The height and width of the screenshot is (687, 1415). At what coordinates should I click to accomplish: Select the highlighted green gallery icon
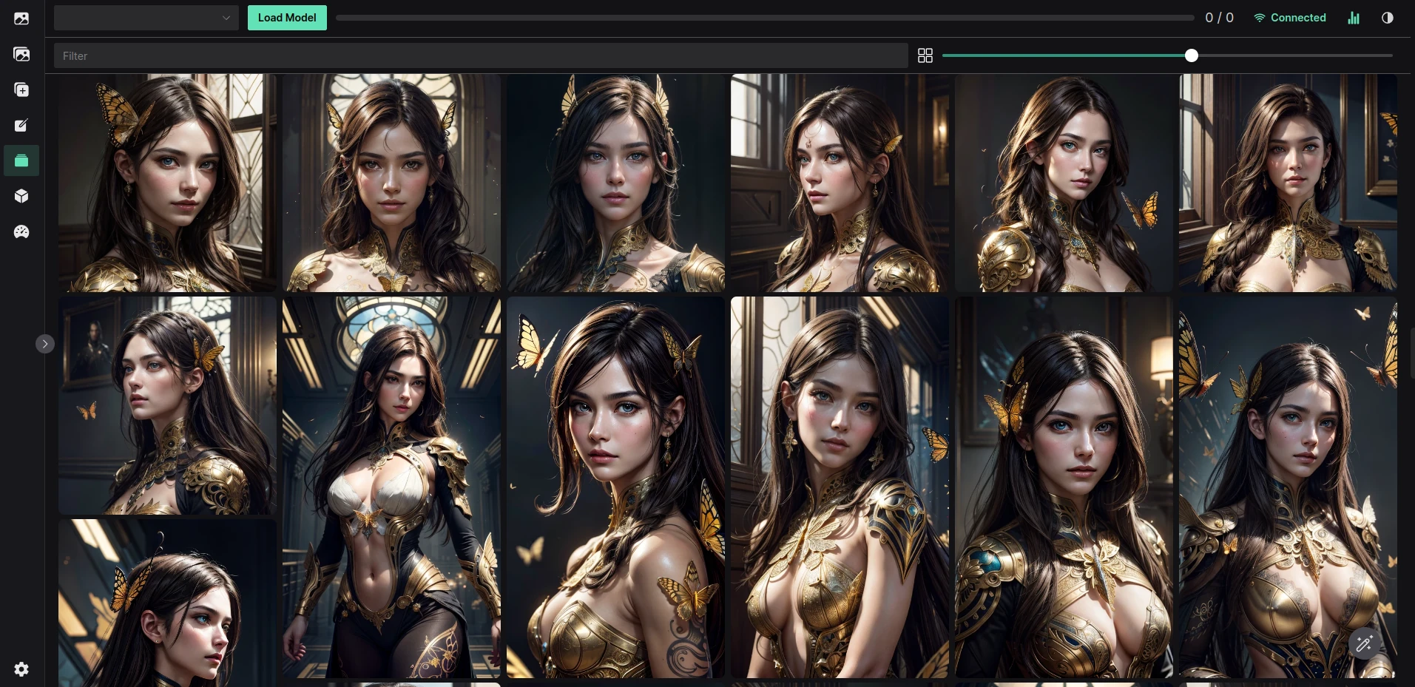[x=21, y=160]
